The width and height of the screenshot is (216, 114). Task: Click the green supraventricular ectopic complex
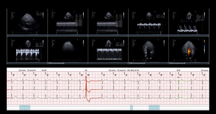[179, 89]
